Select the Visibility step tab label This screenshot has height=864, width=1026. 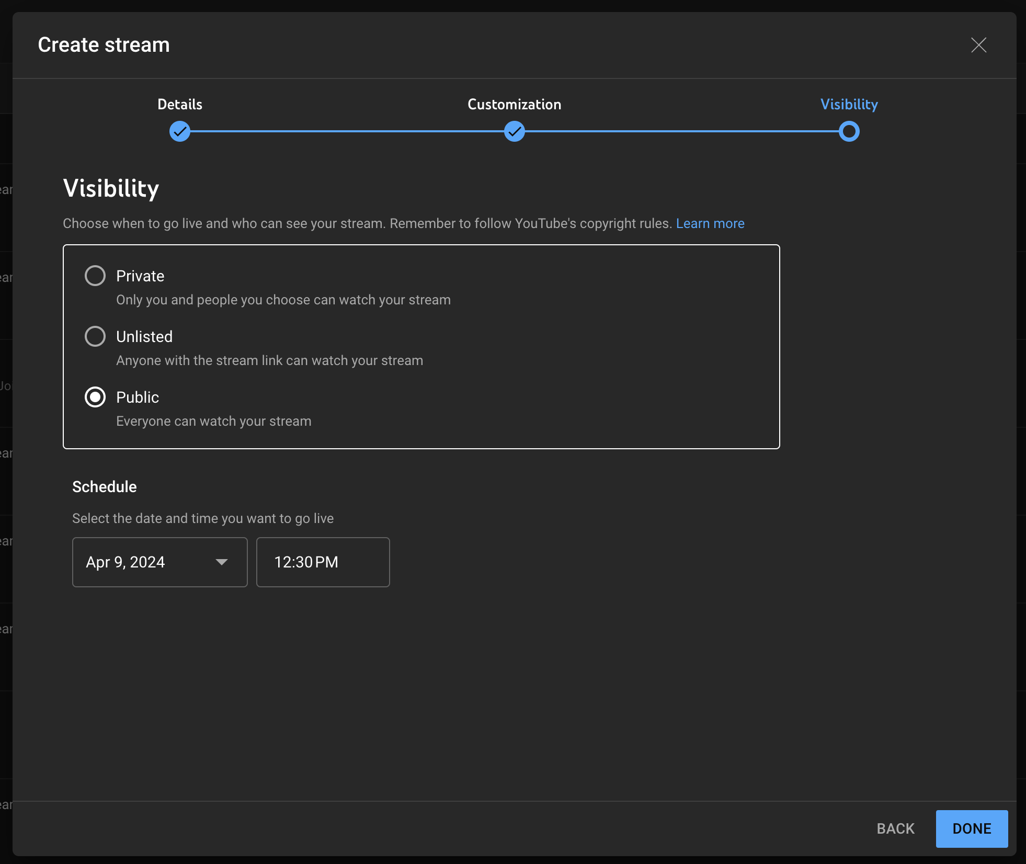click(x=849, y=104)
